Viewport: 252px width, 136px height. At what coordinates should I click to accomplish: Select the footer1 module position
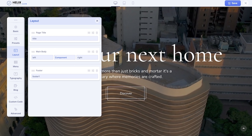(65, 76)
